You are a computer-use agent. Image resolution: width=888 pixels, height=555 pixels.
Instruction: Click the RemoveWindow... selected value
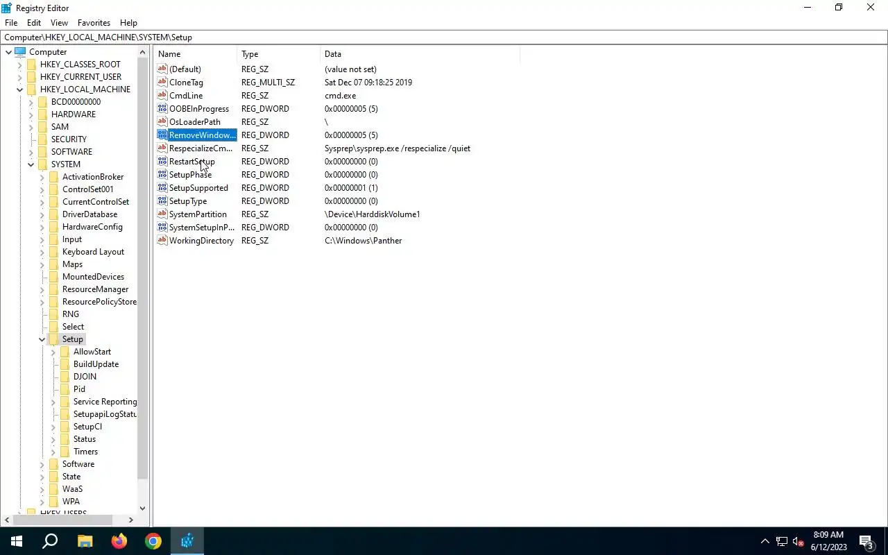tap(203, 135)
